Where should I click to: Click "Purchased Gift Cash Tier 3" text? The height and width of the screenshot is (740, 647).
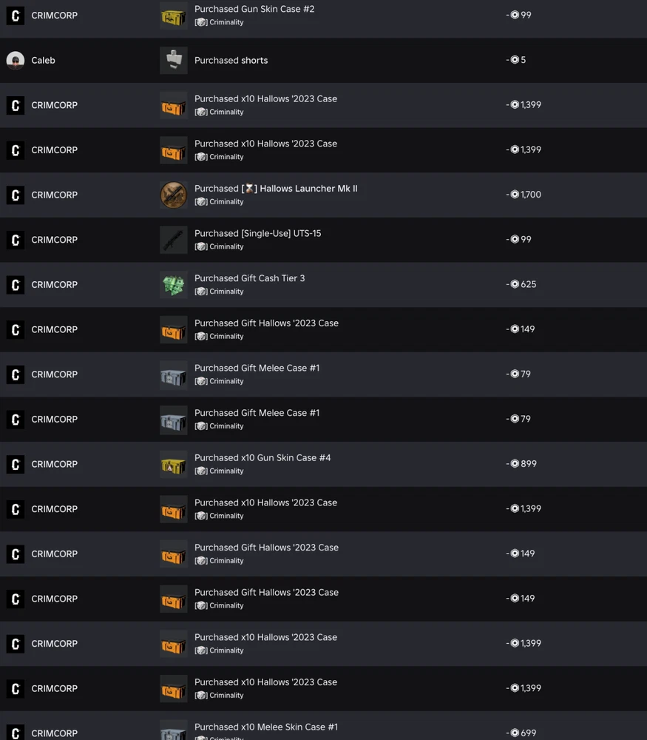pos(249,278)
